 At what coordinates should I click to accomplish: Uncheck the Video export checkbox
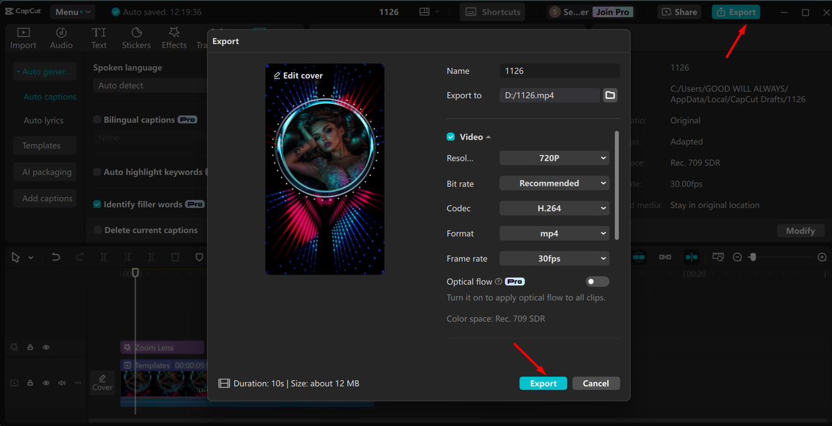450,137
